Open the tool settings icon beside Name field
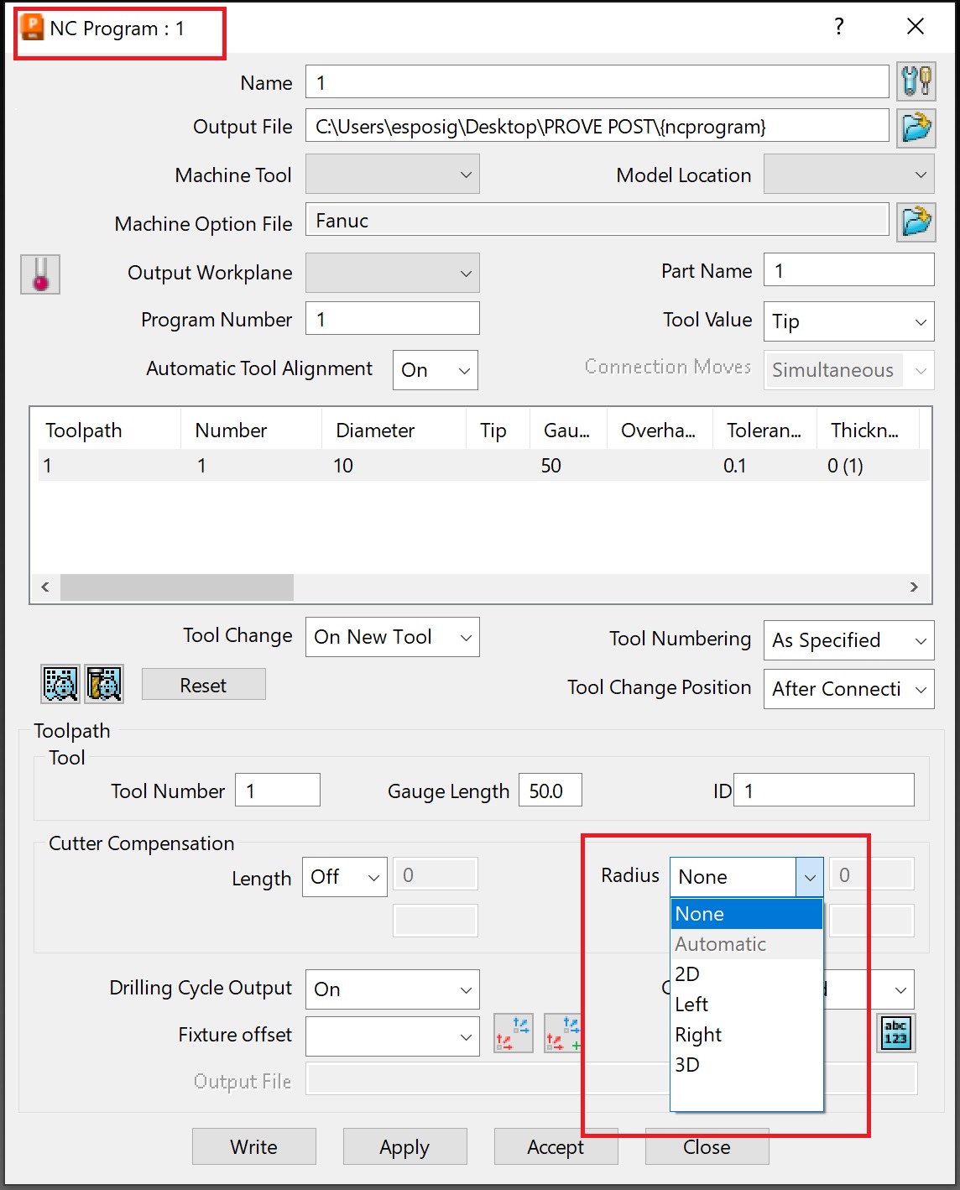This screenshot has height=1190, width=960. pyautogui.click(x=916, y=81)
